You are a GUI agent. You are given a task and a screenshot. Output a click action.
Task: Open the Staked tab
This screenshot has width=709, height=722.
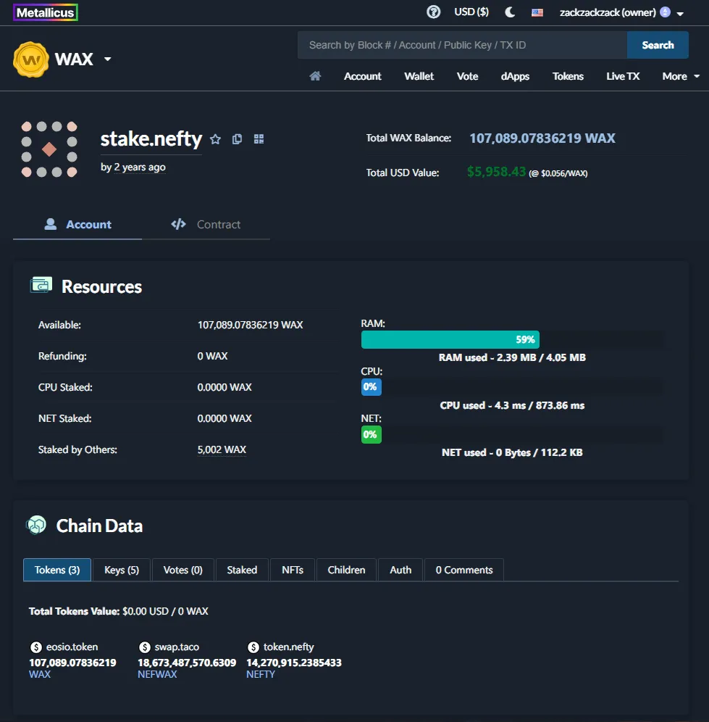[242, 570]
